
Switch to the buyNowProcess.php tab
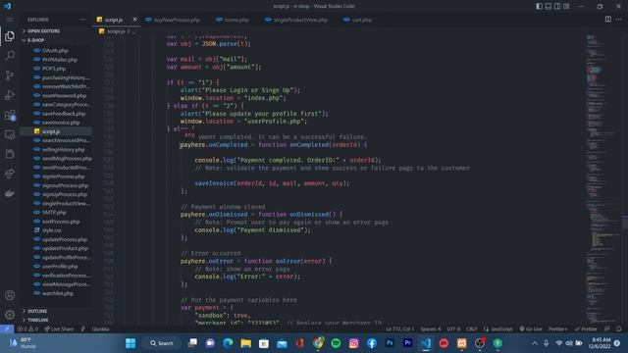click(x=173, y=20)
